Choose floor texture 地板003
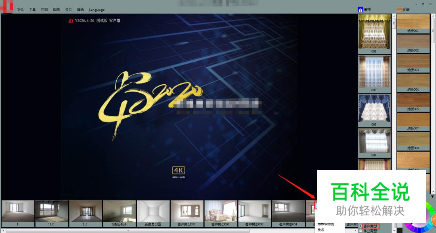The width and height of the screenshot is (436, 233). 413,63
